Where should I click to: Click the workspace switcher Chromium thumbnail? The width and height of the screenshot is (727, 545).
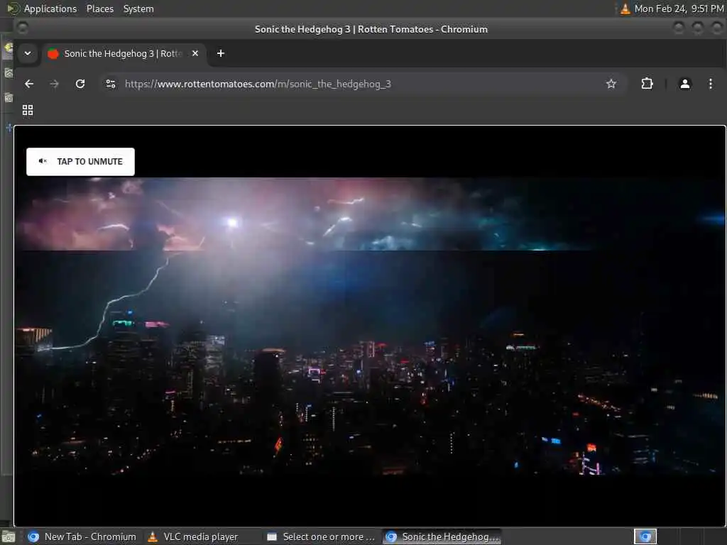[645, 536]
